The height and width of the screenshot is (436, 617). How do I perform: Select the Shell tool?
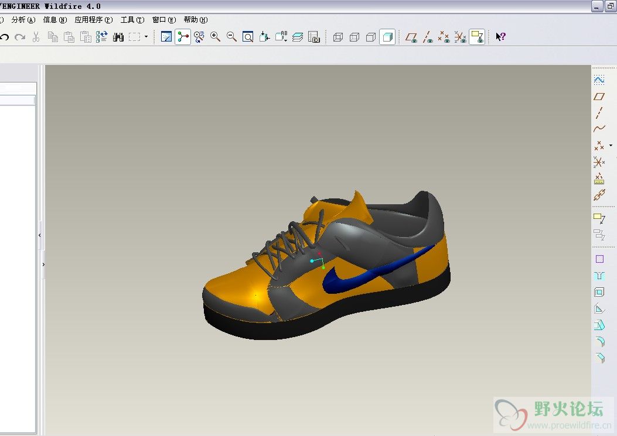tap(599, 292)
